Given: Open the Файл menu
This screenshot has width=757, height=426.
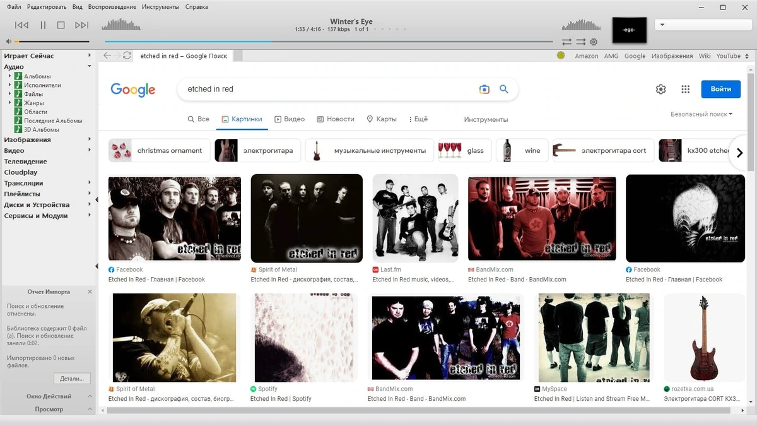Looking at the screenshot, I should [14, 7].
